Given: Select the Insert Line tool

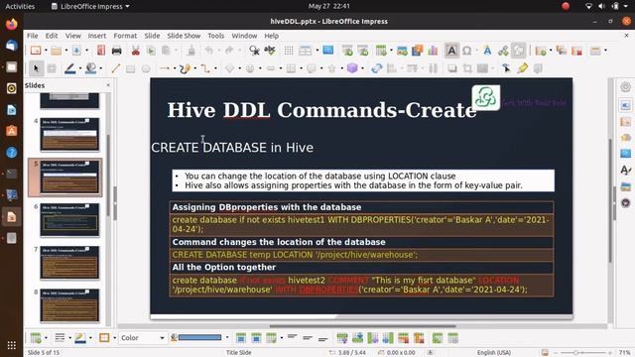Looking at the screenshot, I should click(x=115, y=68).
